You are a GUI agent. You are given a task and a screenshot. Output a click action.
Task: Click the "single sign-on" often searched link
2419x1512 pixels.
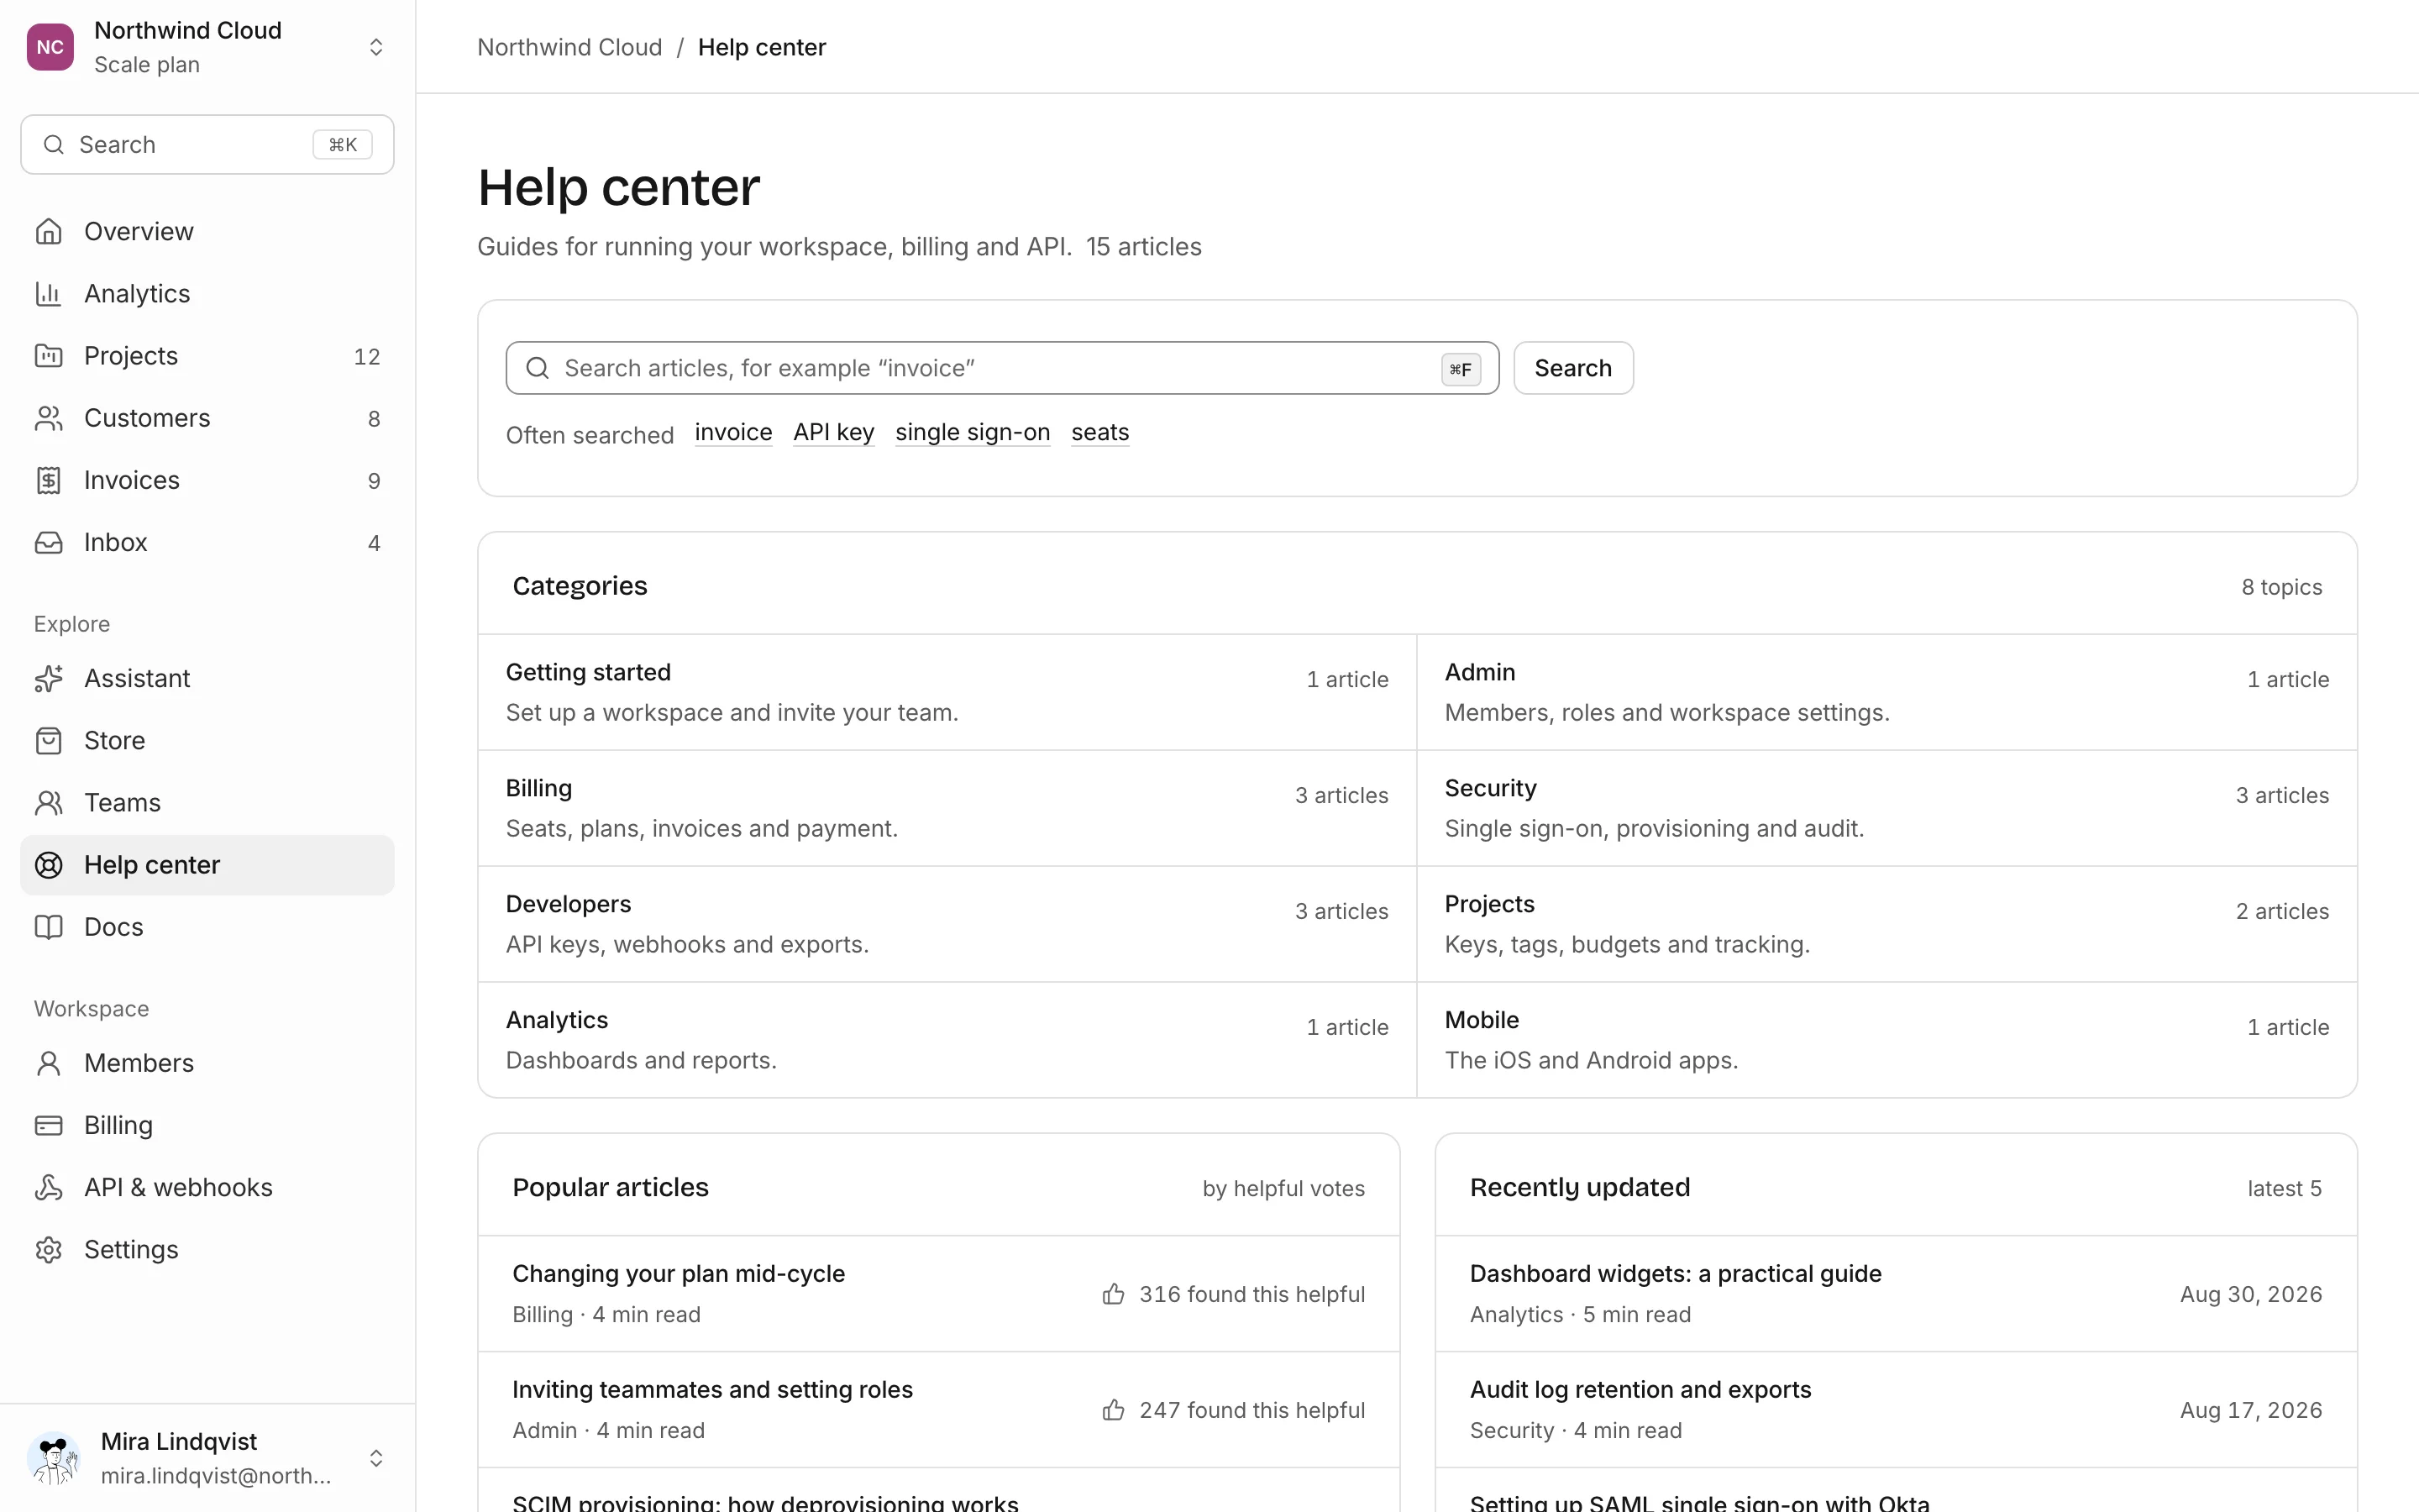(973, 432)
